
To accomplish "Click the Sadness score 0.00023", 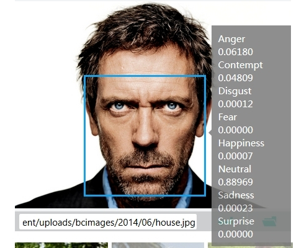I will 235,208.
